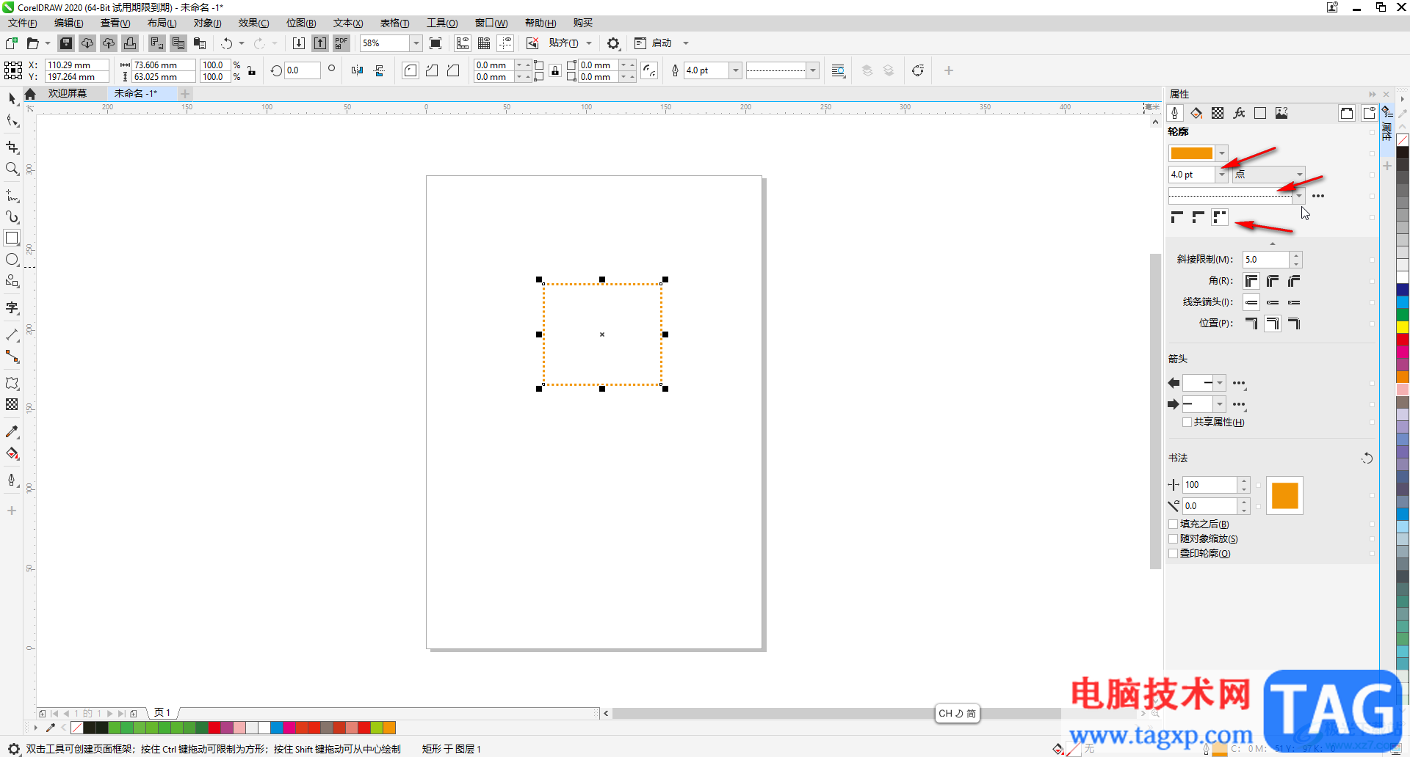
Task: Open the Options gear in the toolbar
Action: pyautogui.click(x=613, y=43)
